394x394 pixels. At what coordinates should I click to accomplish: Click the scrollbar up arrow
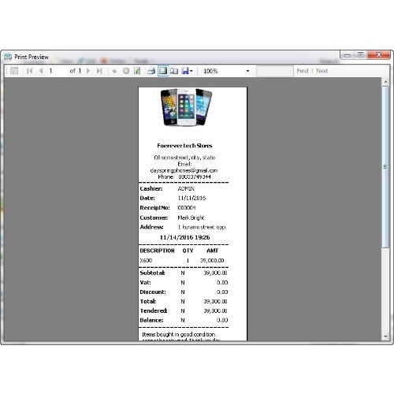(x=385, y=82)
